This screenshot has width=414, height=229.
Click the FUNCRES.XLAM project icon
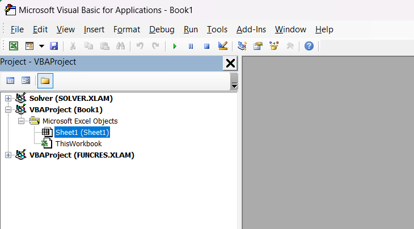20,155
